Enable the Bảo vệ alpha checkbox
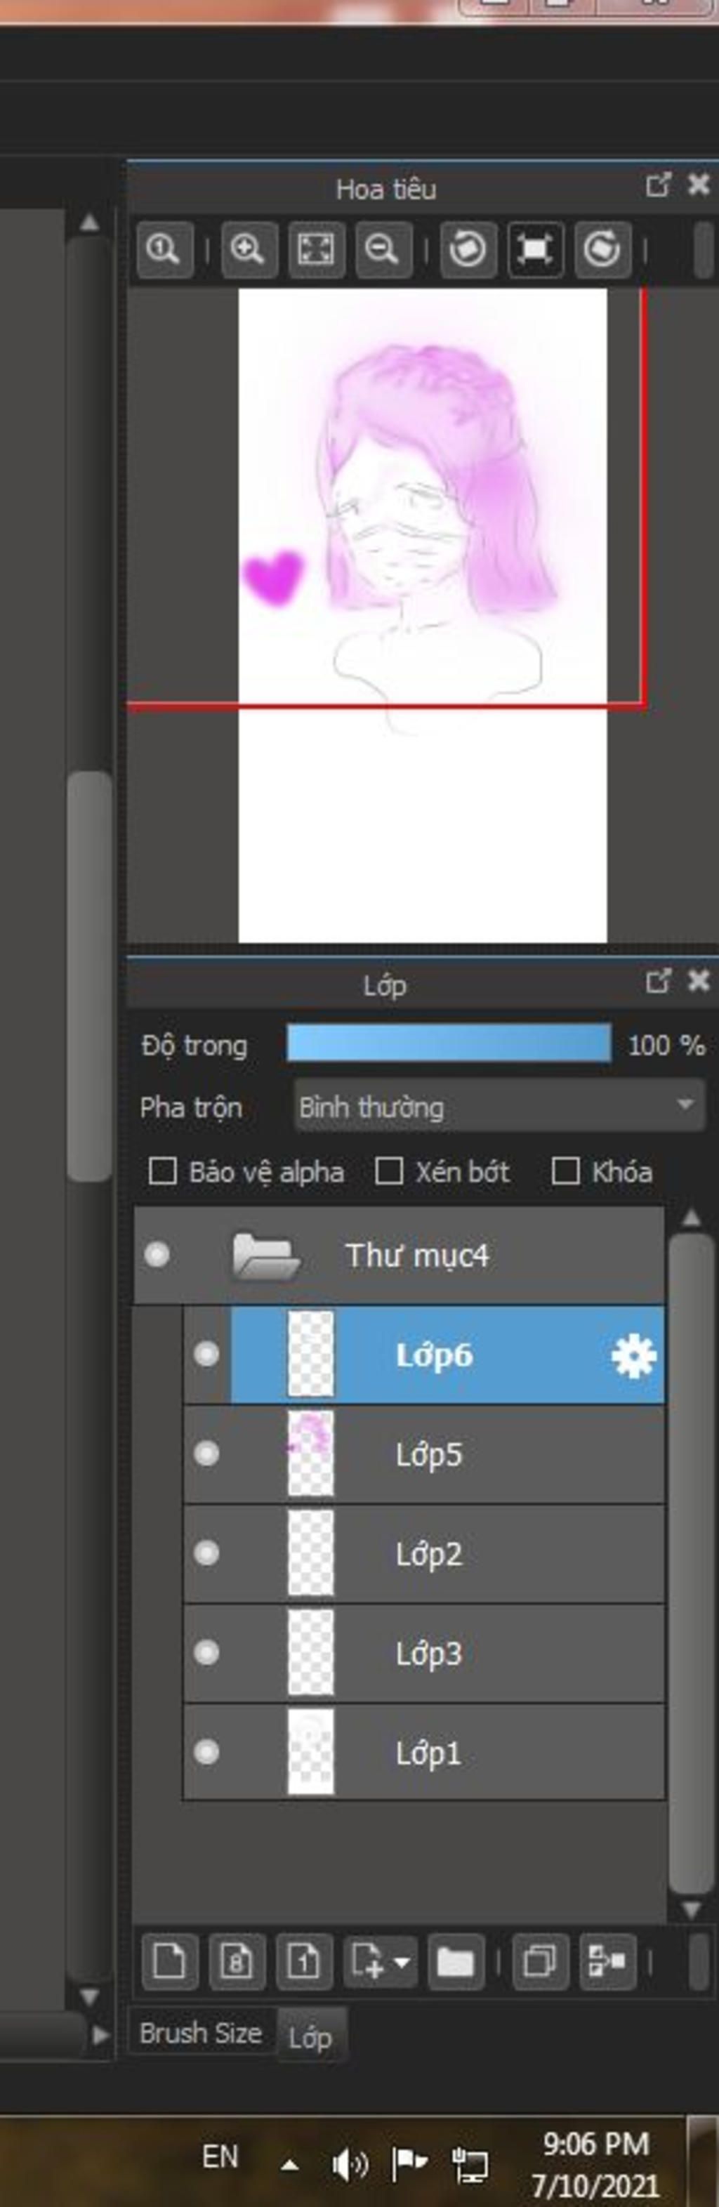 point(163,1171)
